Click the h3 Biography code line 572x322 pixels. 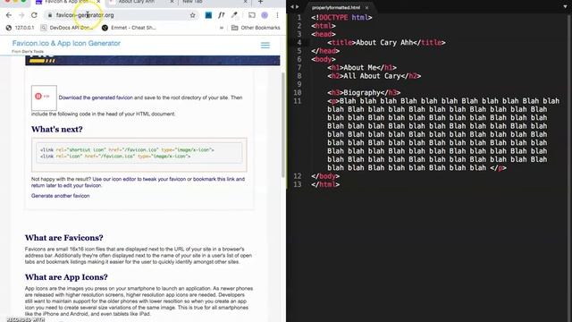click(x=364, y=93)
